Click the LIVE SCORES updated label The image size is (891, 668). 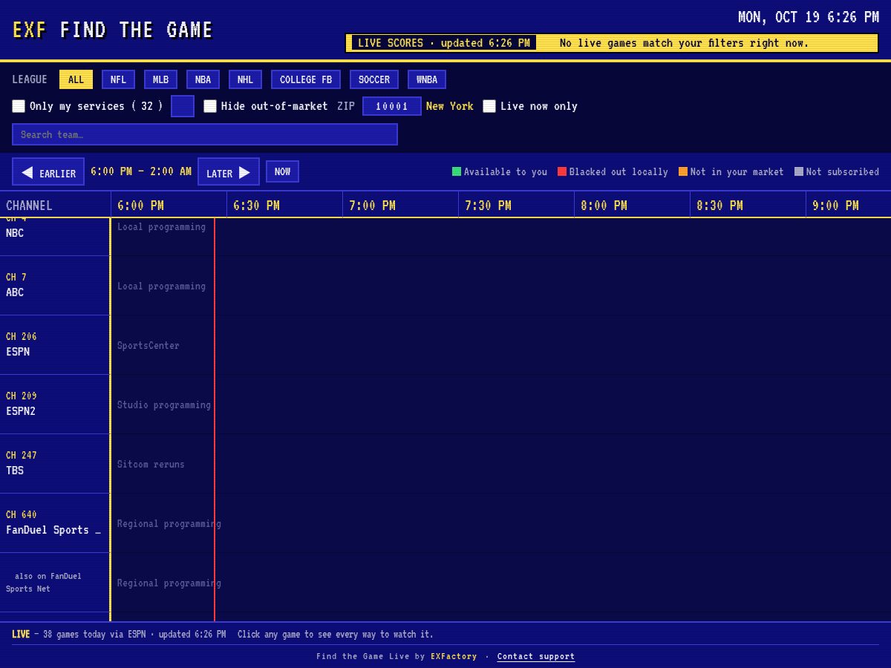[x=444, y=43]
